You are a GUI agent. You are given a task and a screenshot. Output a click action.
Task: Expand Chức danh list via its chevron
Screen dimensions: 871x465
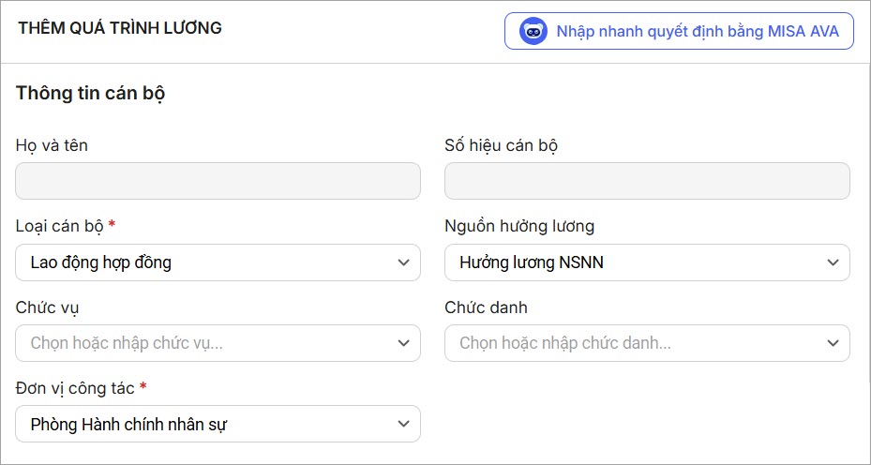point(833,343)
